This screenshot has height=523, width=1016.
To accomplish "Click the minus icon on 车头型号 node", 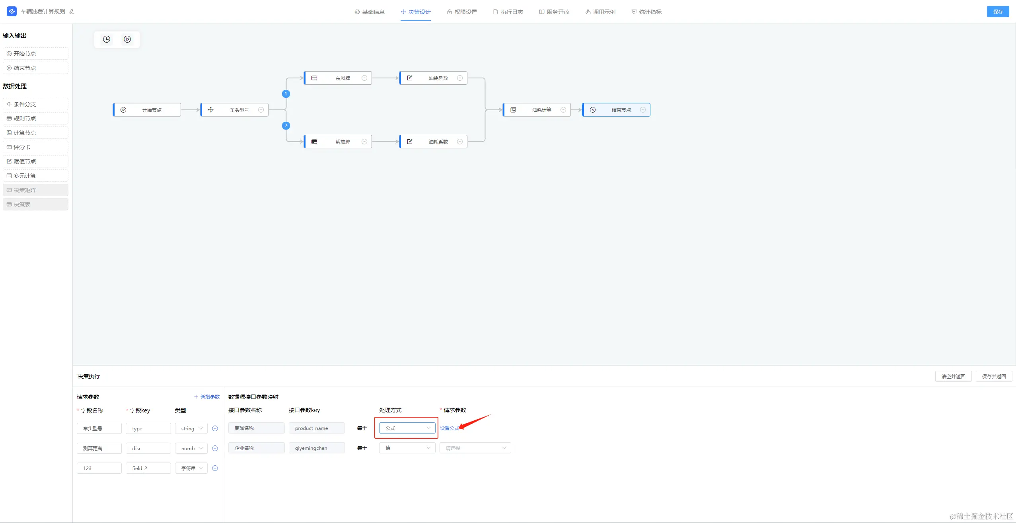I will [x=261, y=110].
